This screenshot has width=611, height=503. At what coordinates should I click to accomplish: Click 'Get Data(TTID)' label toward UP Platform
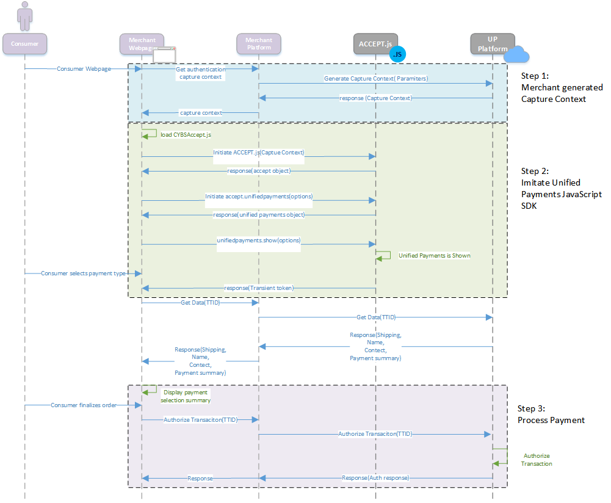point(376,317)
